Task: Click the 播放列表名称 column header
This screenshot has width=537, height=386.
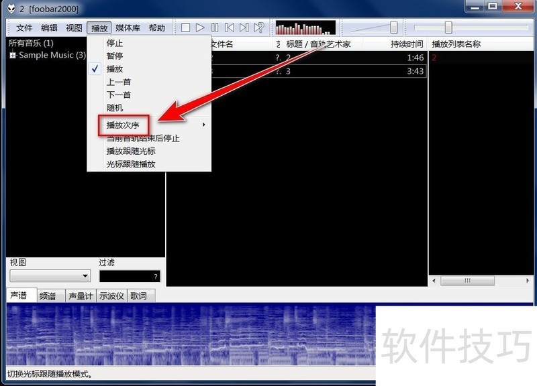Action: point(481,44)
